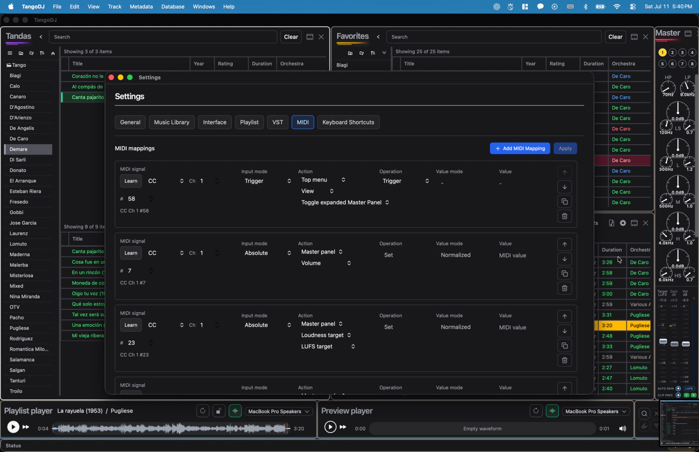Open Preview player MacBook Pro Speakers dropdown
This screenshot has width=699, height=452.
pyautogui.click(x=596, y=411)
